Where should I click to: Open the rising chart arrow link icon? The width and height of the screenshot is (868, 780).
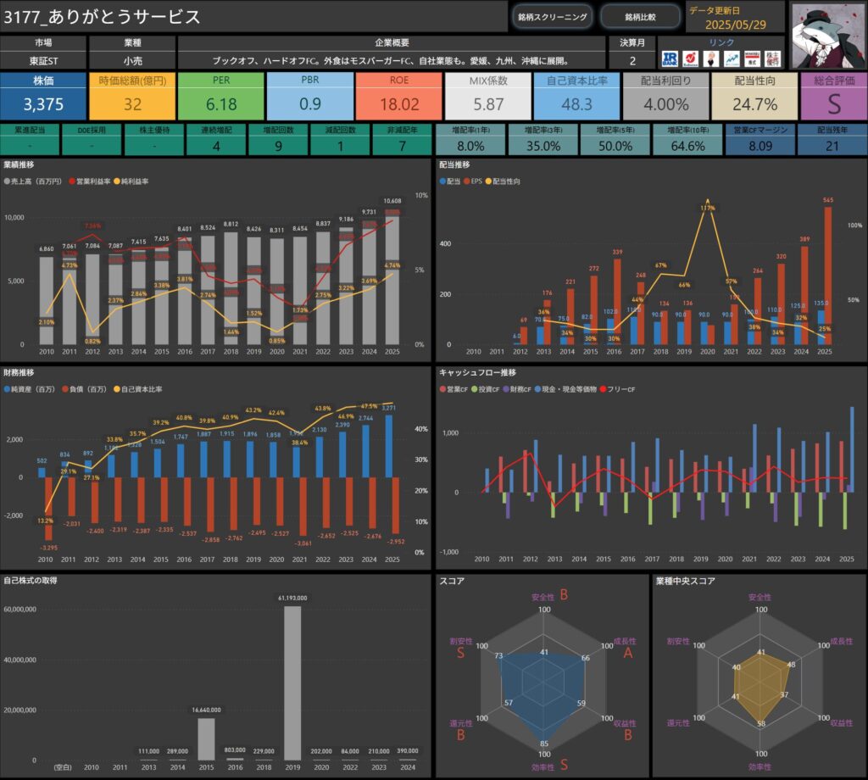coord(731,58)
